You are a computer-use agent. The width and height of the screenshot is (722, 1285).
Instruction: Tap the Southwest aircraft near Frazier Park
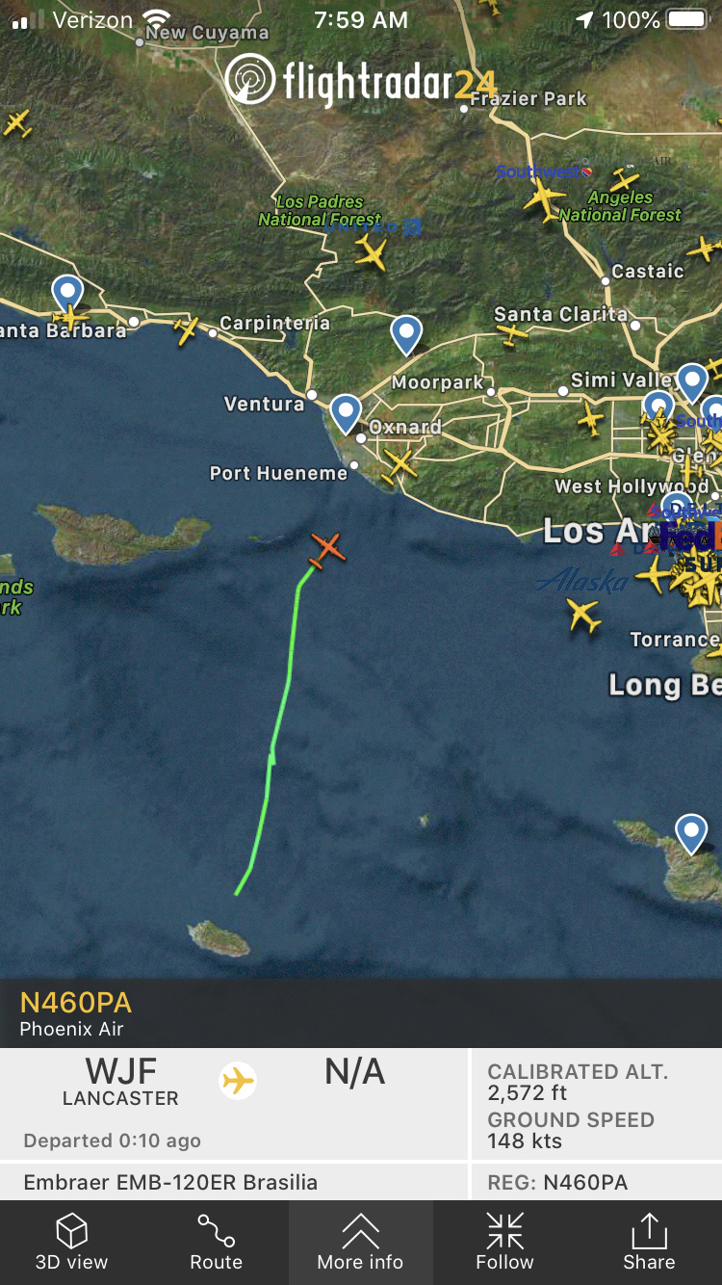coord(545,197)
